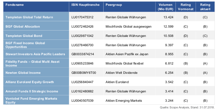Select the Newton Global Income fund name
Viewport: 218px width, 111px height.
[23, 73]
